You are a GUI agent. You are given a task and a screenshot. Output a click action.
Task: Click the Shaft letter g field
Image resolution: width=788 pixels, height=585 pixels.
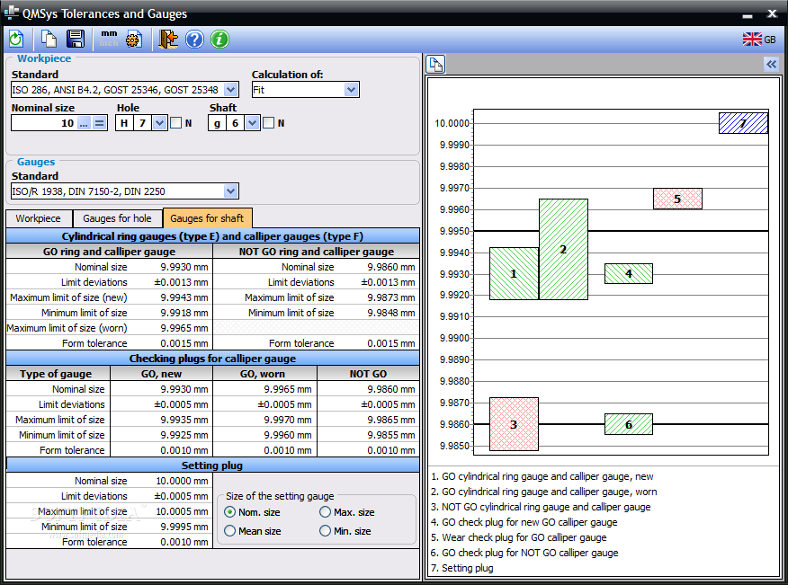coord(217,123)
